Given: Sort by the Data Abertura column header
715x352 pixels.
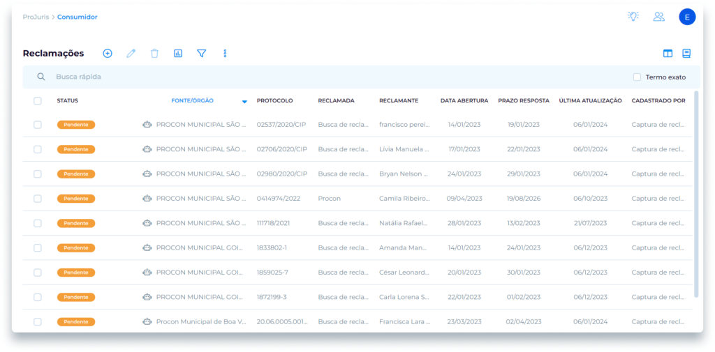Looking at the screenshot, I should click(464, 101).
